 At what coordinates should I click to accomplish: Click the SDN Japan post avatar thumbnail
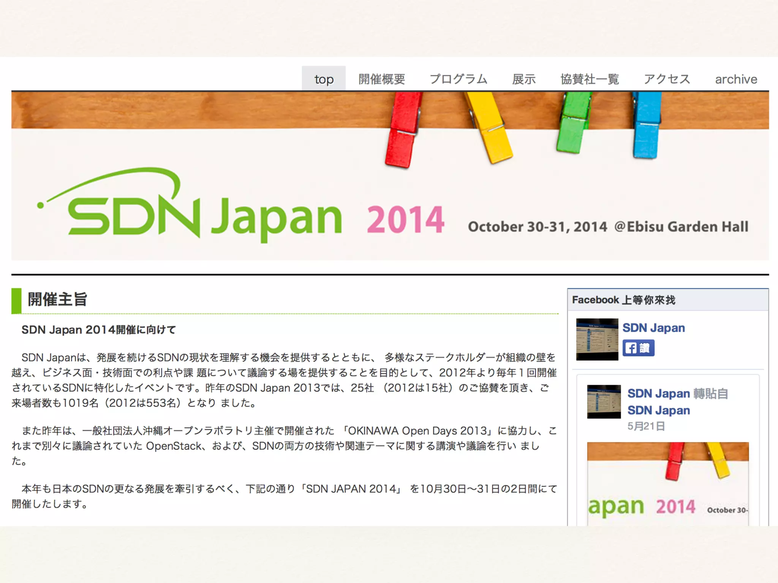[604, 402]
